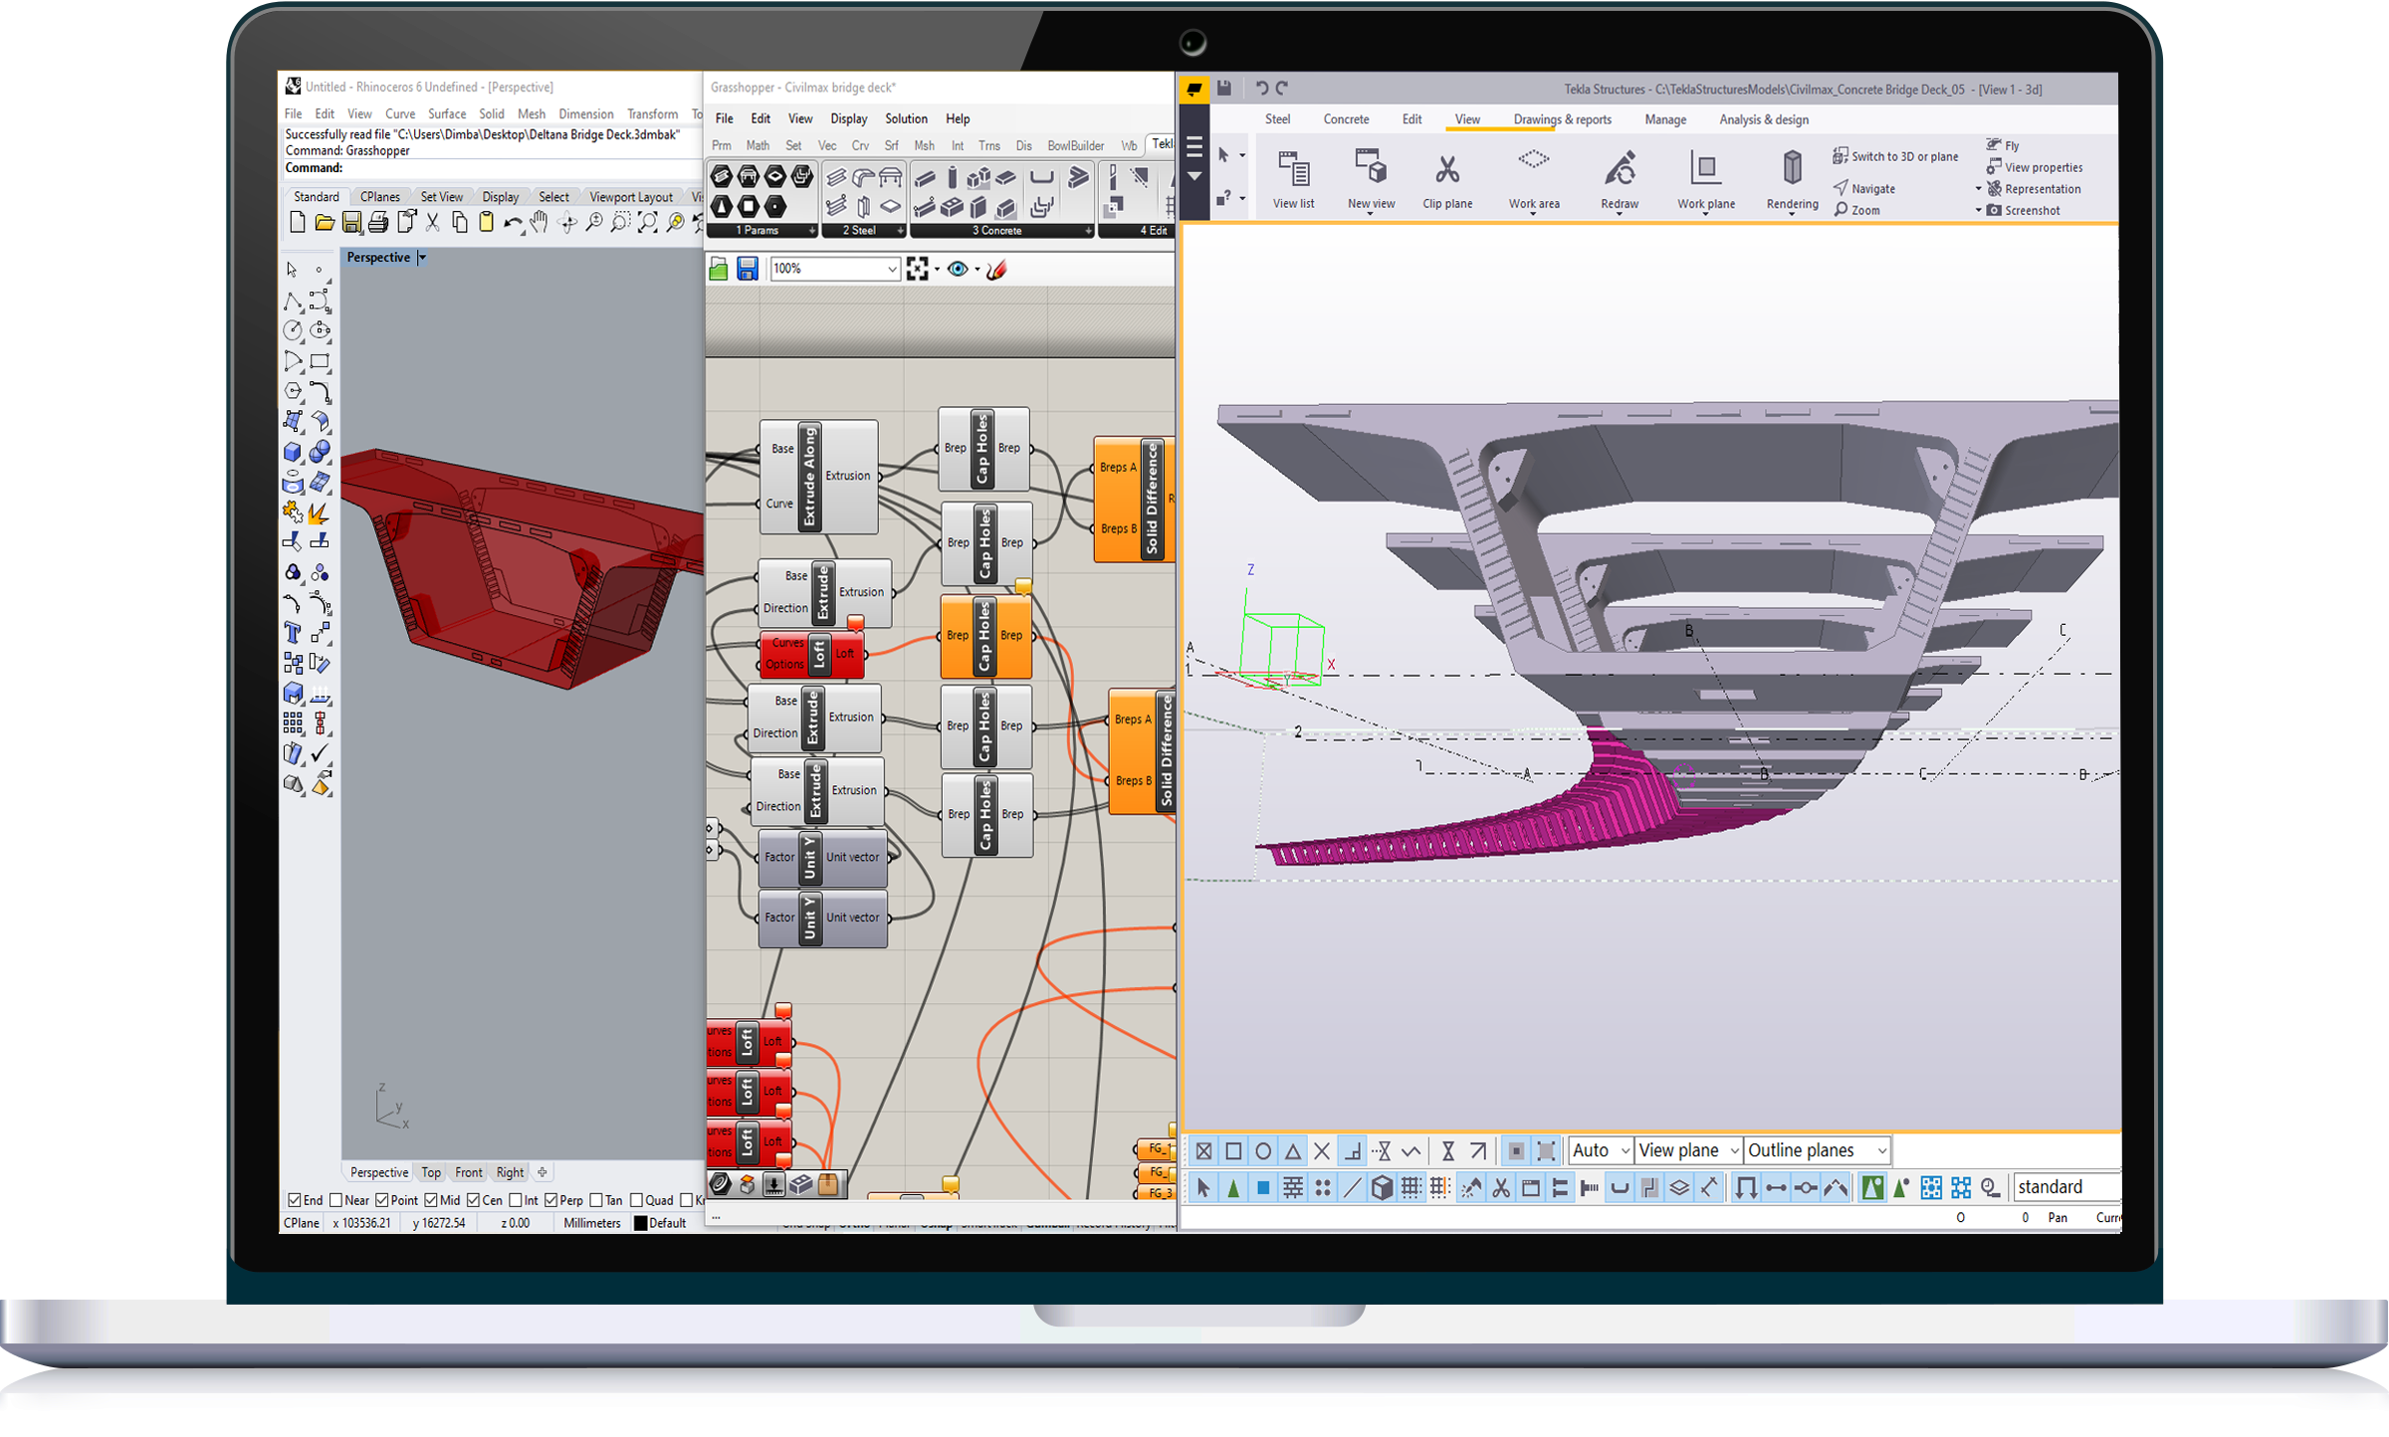
Task: Toggle the Quad osnap checkbox
Action: (637, 1200)
